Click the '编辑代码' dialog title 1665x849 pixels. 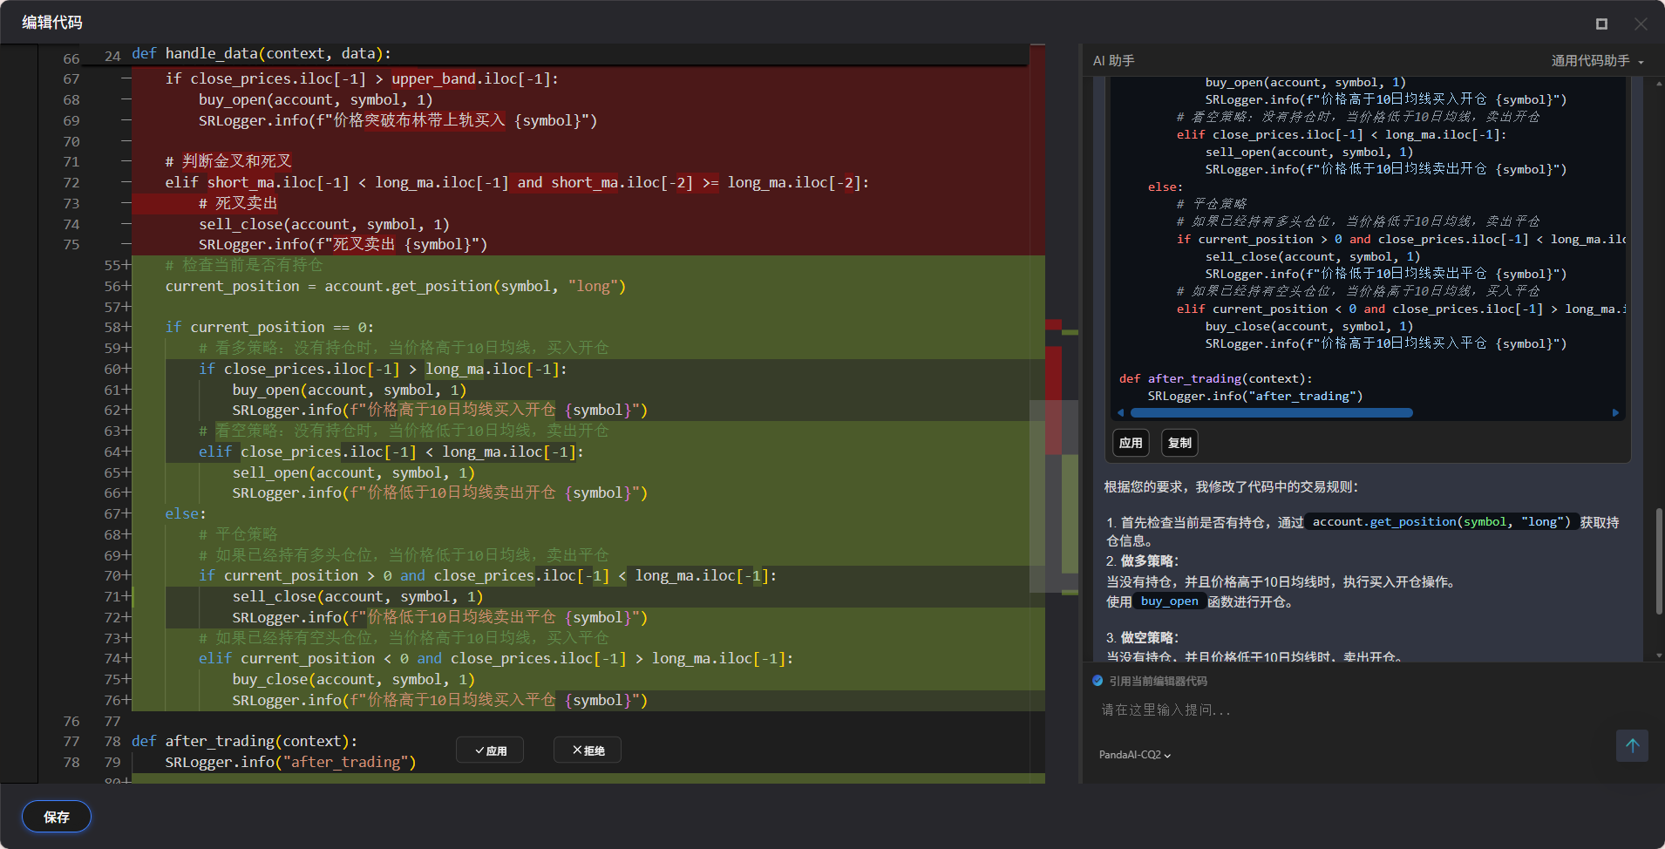tap(52, 23)
